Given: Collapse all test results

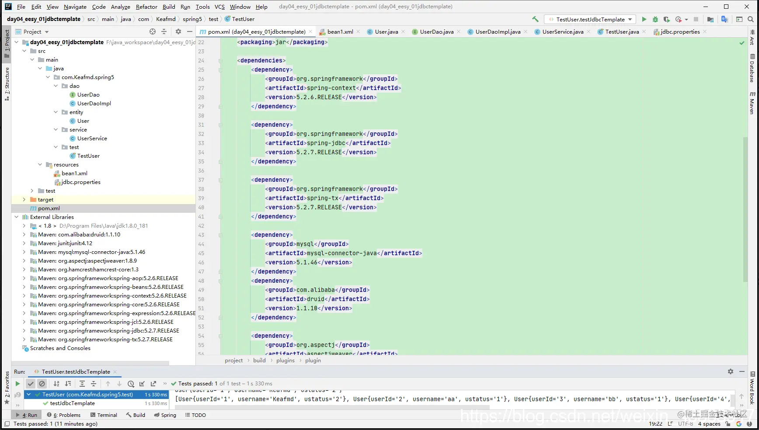Looking at the screenshot, I should pyautogui.click(x=94, y=384).
